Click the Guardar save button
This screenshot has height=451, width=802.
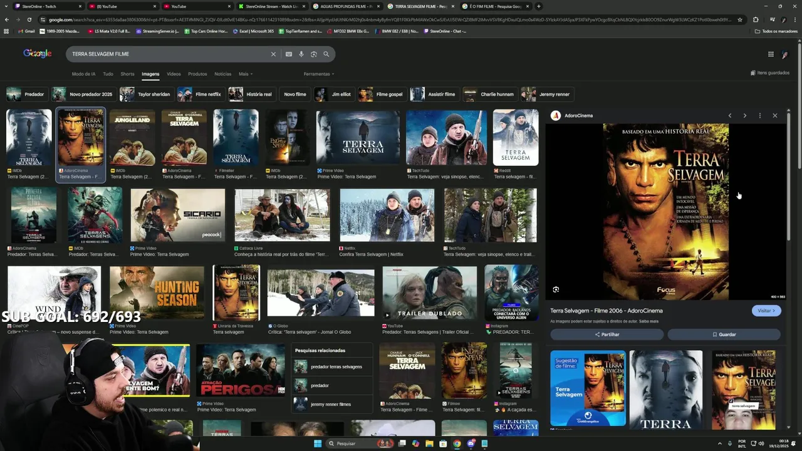[724, 334]
